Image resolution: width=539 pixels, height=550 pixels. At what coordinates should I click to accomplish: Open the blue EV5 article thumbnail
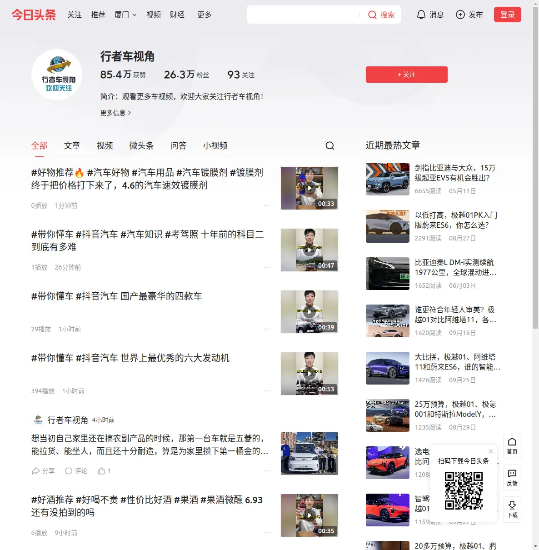[388, 179]
